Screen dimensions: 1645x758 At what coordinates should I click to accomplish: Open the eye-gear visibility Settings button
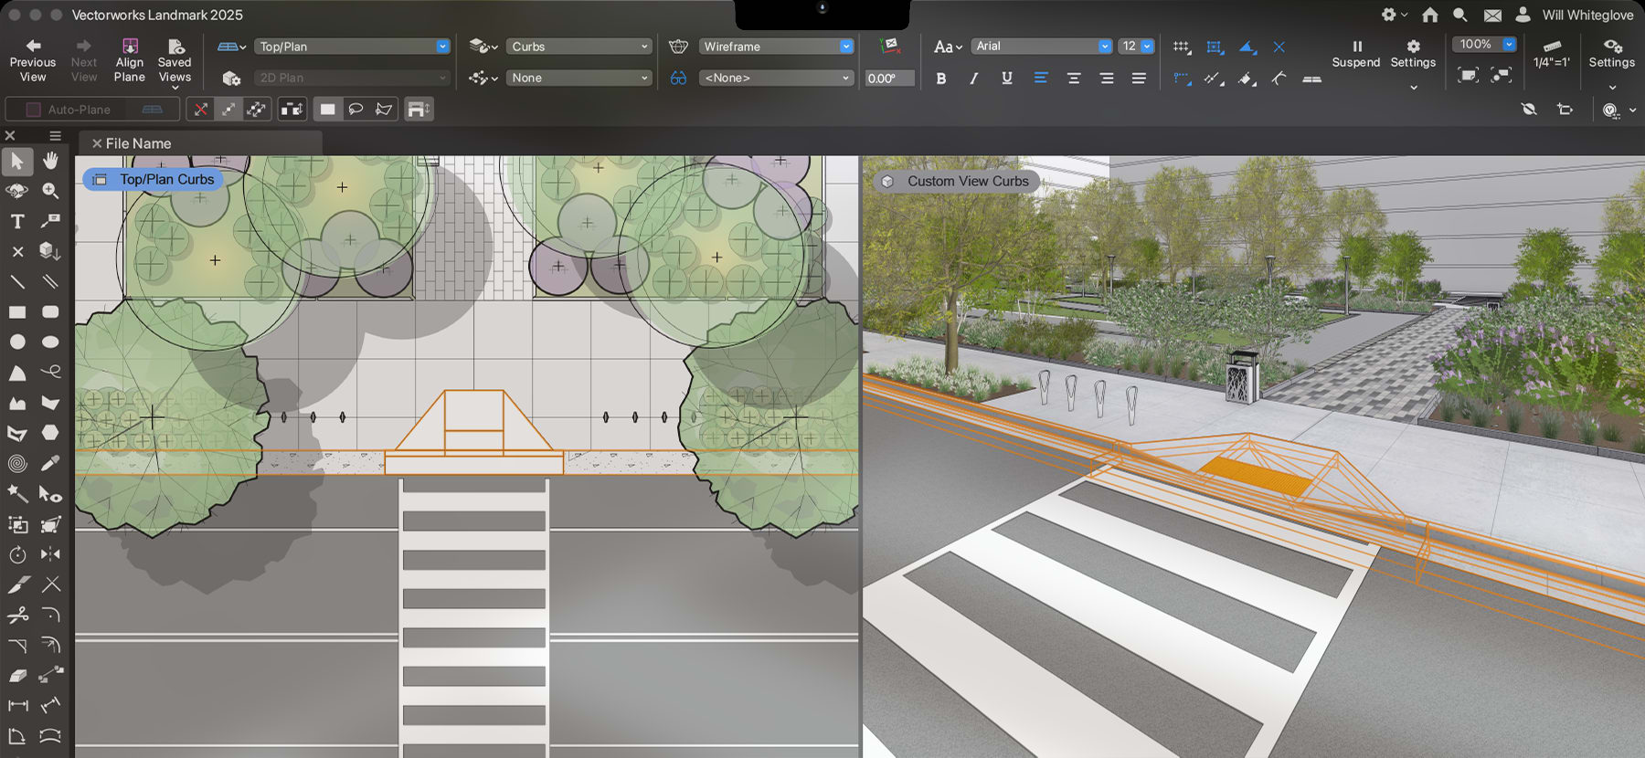click(x=1611, y=54)
